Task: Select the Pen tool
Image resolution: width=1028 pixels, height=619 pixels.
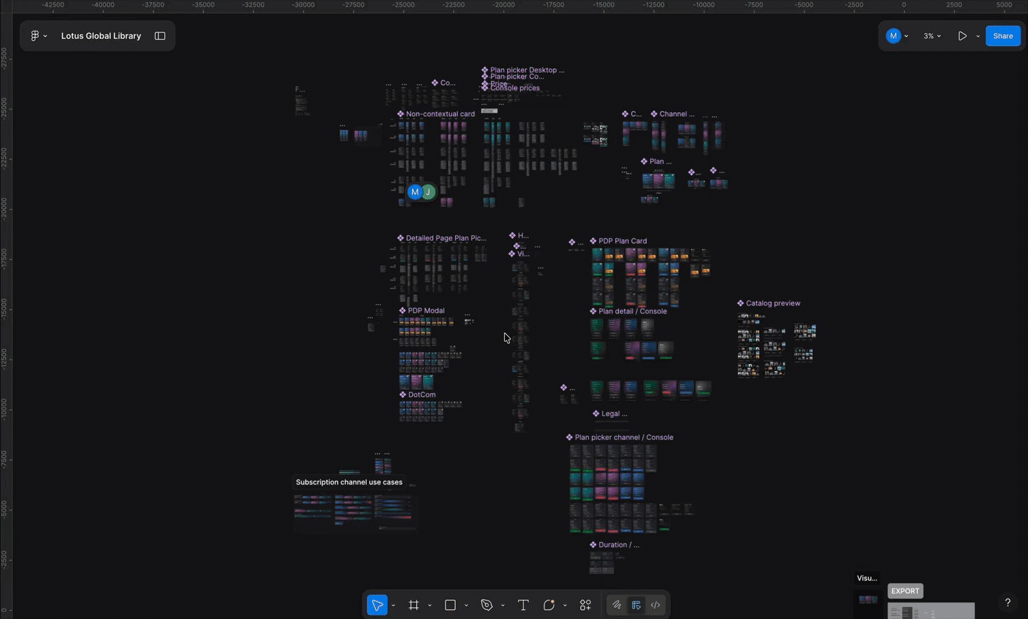Action: pos(487,605)
